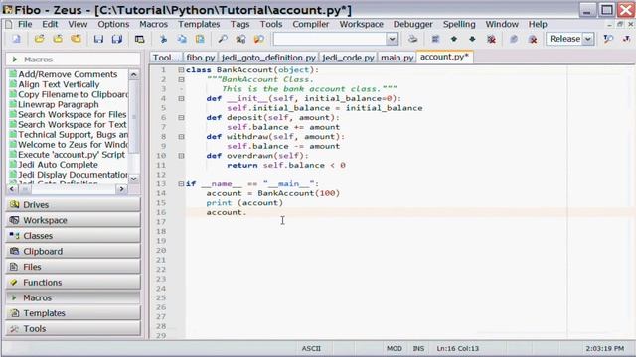Viewport: 636px width, 357px height.
Task: Open the Debugger menu
Action: pos(413,24)
